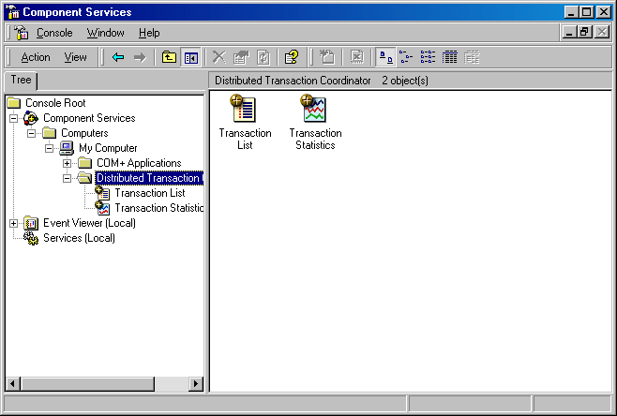This screenshot has height=416, width=617.
Task: Collapse the Distributed Transaction Coordinator node
Action: [x=67, y=178]
